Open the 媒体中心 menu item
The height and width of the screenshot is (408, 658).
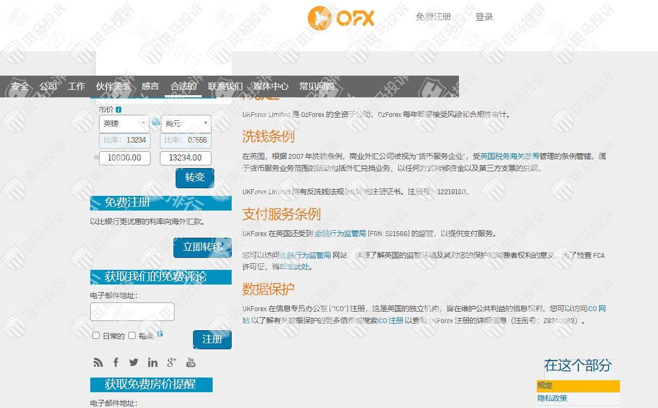(271, 86)
